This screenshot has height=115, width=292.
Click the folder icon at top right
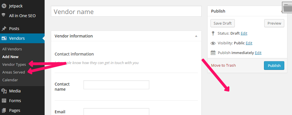coord(287,8)
